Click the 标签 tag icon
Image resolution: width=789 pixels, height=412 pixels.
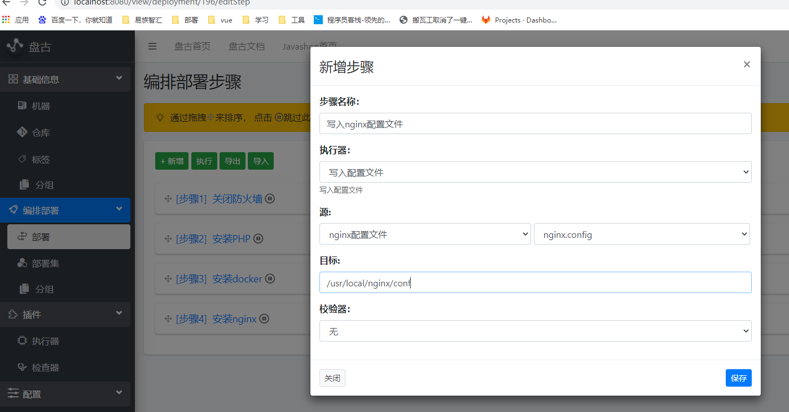click(23, 159)
